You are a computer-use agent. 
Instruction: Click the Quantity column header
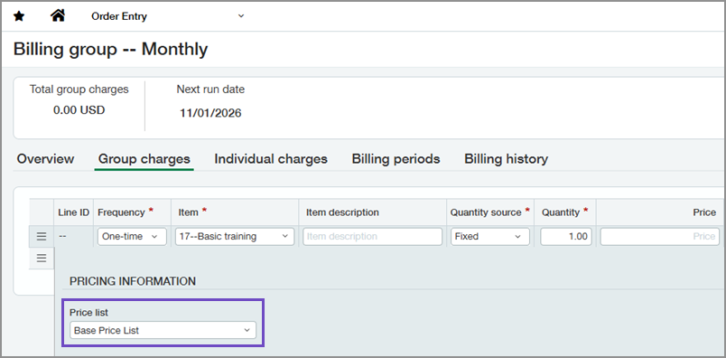click(565, 212)
